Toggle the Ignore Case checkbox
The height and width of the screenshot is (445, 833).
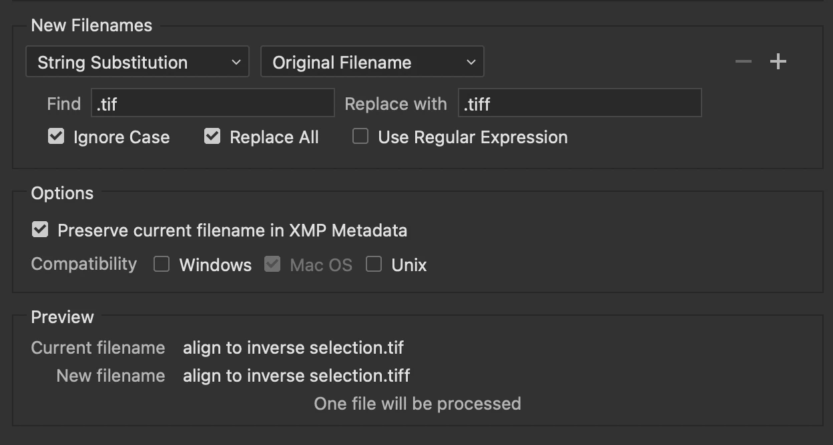(56, 137)
